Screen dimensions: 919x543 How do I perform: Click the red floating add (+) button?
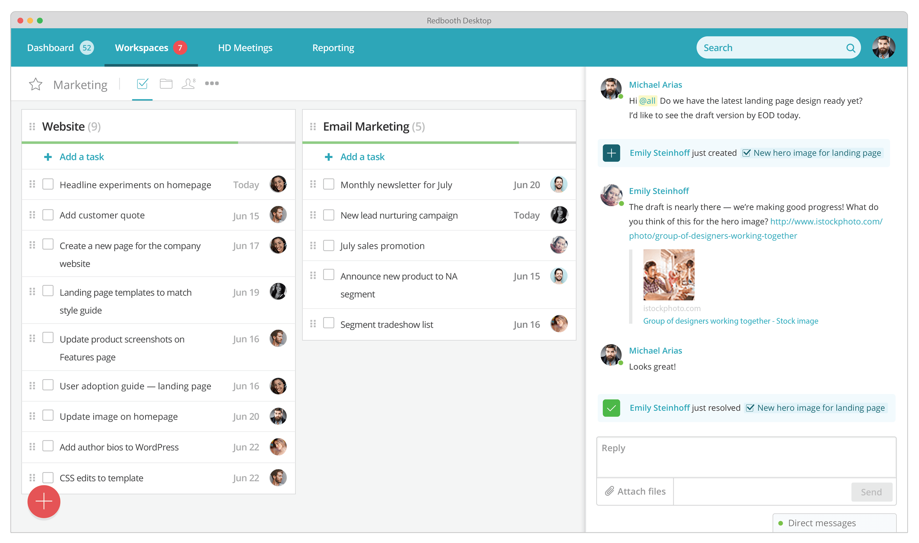coord(43,505)
